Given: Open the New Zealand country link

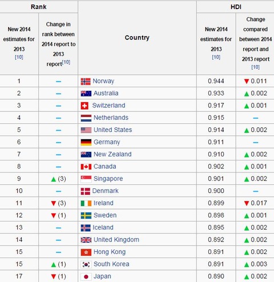Looking at the screenshot, I should click(x=112, y=154).
